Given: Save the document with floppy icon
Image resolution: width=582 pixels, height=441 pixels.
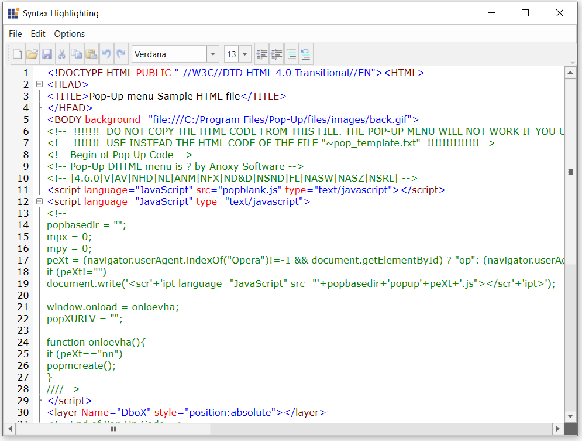Looking at the screenshot, I should (47, 54).
